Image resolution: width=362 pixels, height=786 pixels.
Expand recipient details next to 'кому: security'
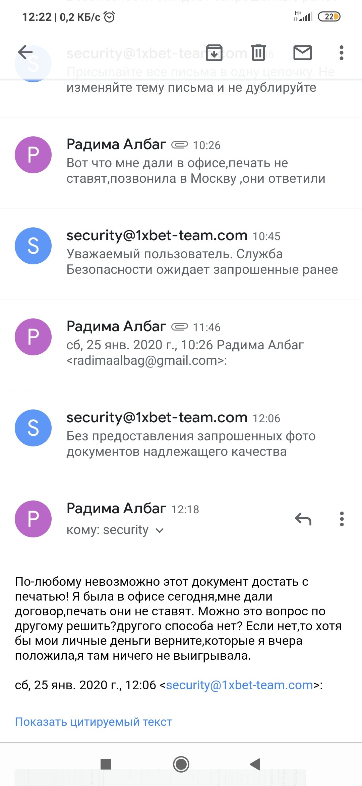coord(160,530)
